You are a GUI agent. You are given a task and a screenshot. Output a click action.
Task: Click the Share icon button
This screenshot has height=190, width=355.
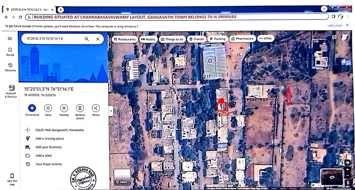click(96, 108)
